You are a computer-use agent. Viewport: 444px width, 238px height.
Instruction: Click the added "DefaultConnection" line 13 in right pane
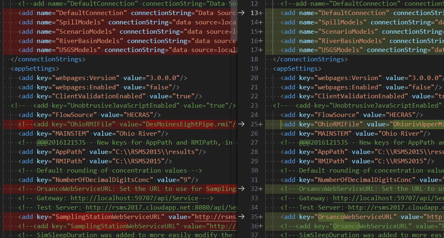click(x=354, y=13)
